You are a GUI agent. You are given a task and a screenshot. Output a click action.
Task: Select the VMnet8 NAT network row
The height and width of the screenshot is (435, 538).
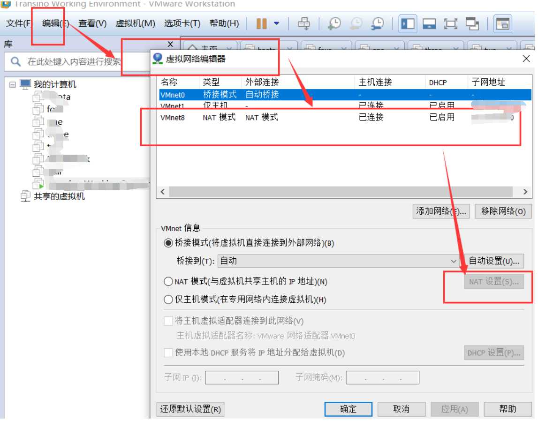[x=345, y=118]
